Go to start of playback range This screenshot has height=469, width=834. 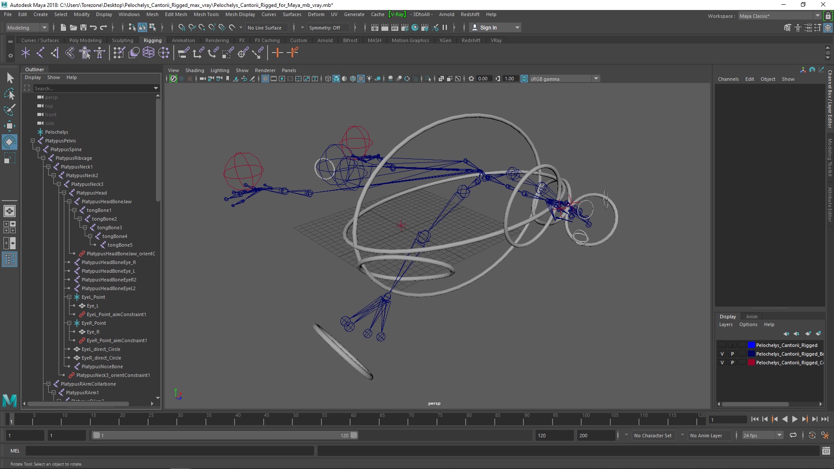click(755, 419)
